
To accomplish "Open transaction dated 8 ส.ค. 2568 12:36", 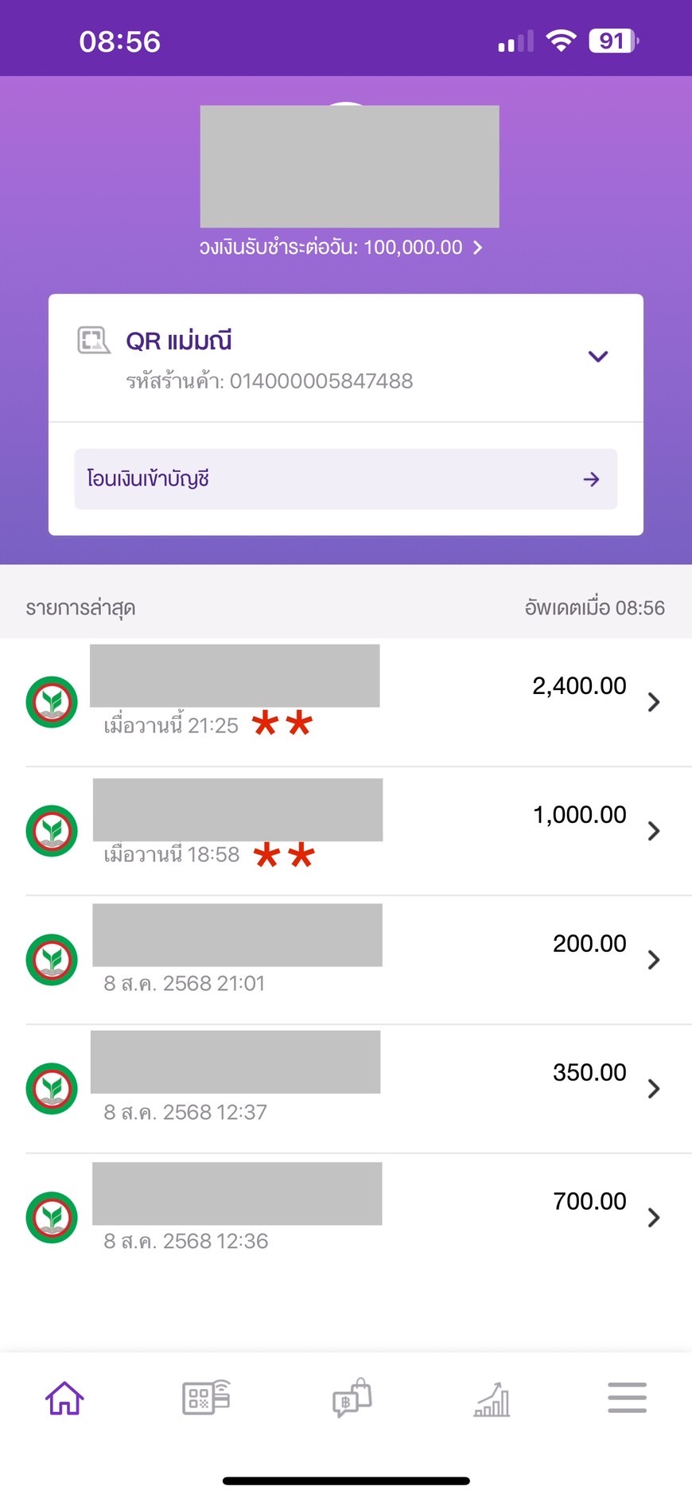I will [x=346, y=1218].
